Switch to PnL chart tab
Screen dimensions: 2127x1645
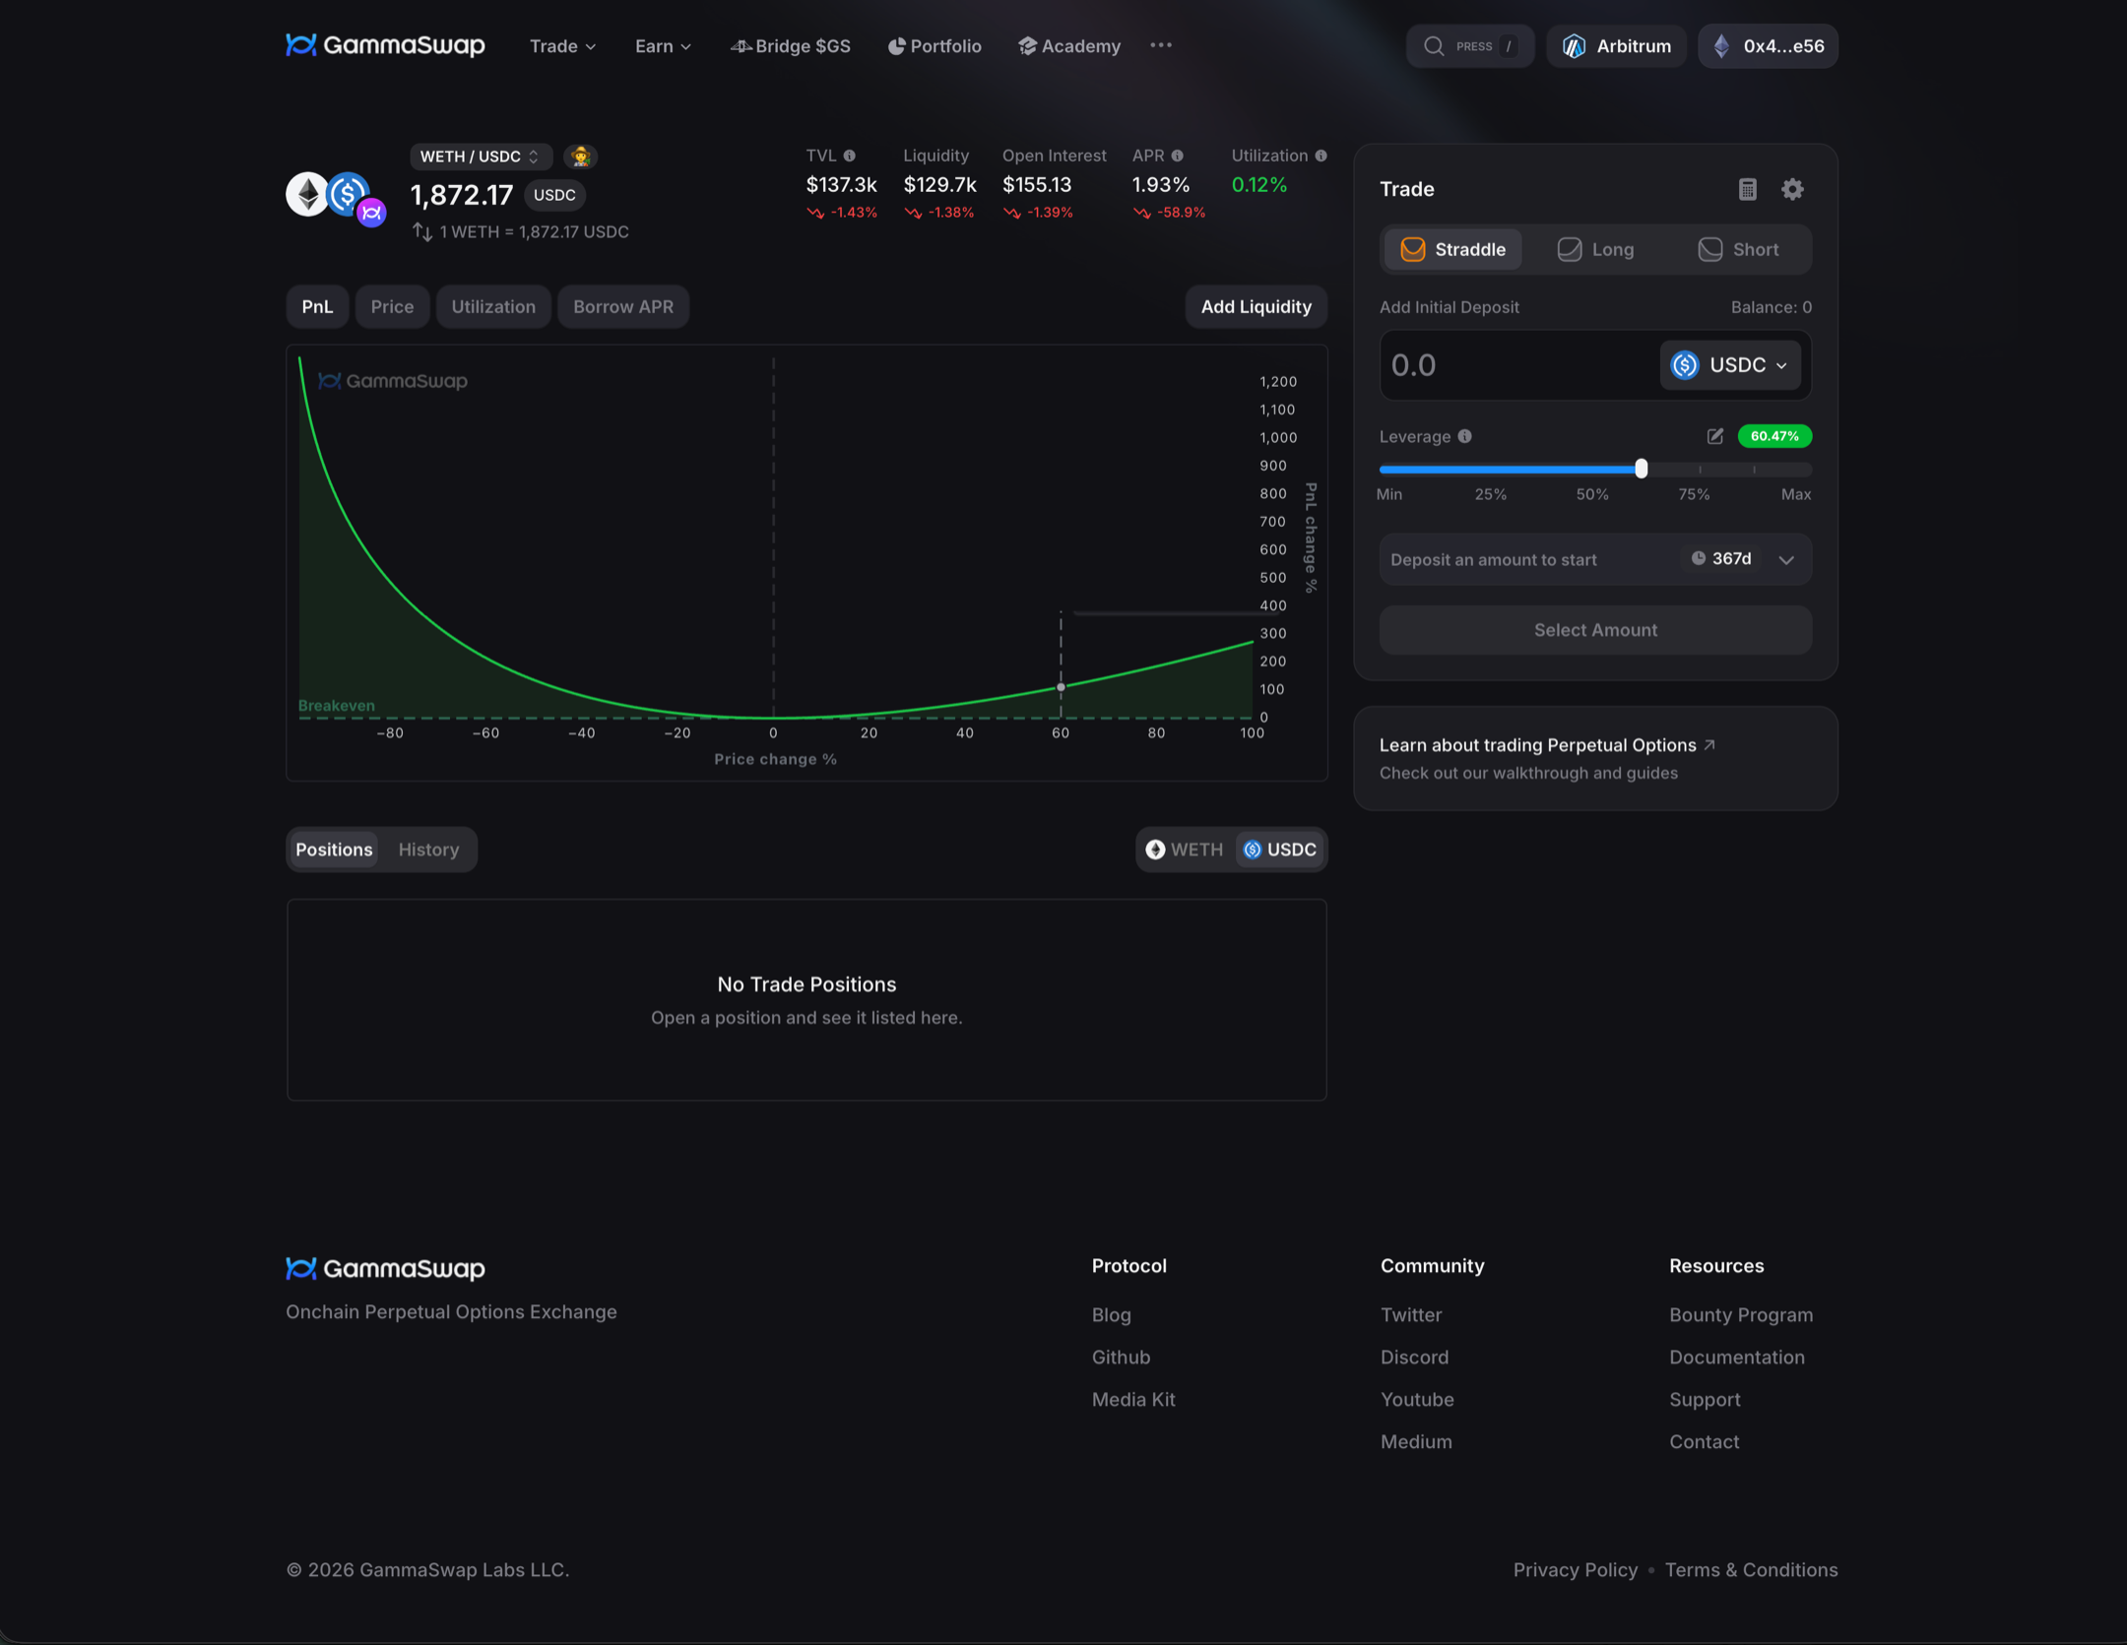pos(317,306)
